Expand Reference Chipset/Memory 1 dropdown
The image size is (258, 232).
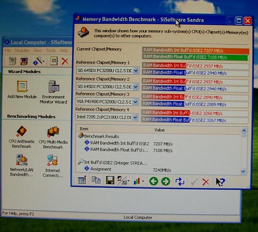tap(136, 71)
